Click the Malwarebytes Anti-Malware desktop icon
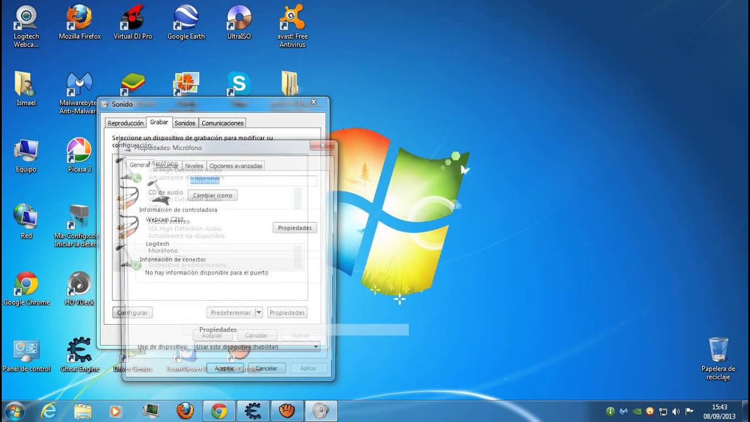Image resolution: width=750 pixels, height=422 pixels. pyautogui.click(x=79, y=93)
